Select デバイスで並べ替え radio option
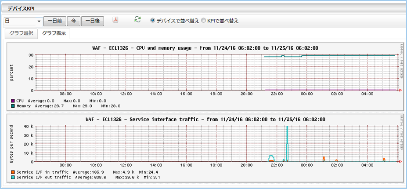Image resolution: width=407 pixels, height=189 pixels. pyautogui.click(x=153, y=21)
